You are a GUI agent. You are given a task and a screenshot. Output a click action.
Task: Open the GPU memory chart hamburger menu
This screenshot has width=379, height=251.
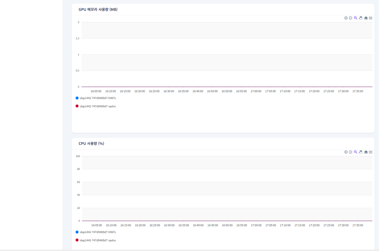[370, 18]
